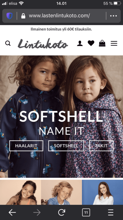Image resolution: width=123 pixels, height=220 pixels.
Task: Open the shopping bag cart icon
Action: pos(102,43)
